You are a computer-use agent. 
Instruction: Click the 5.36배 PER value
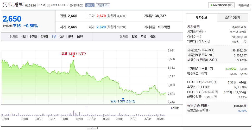coord(232,82)
